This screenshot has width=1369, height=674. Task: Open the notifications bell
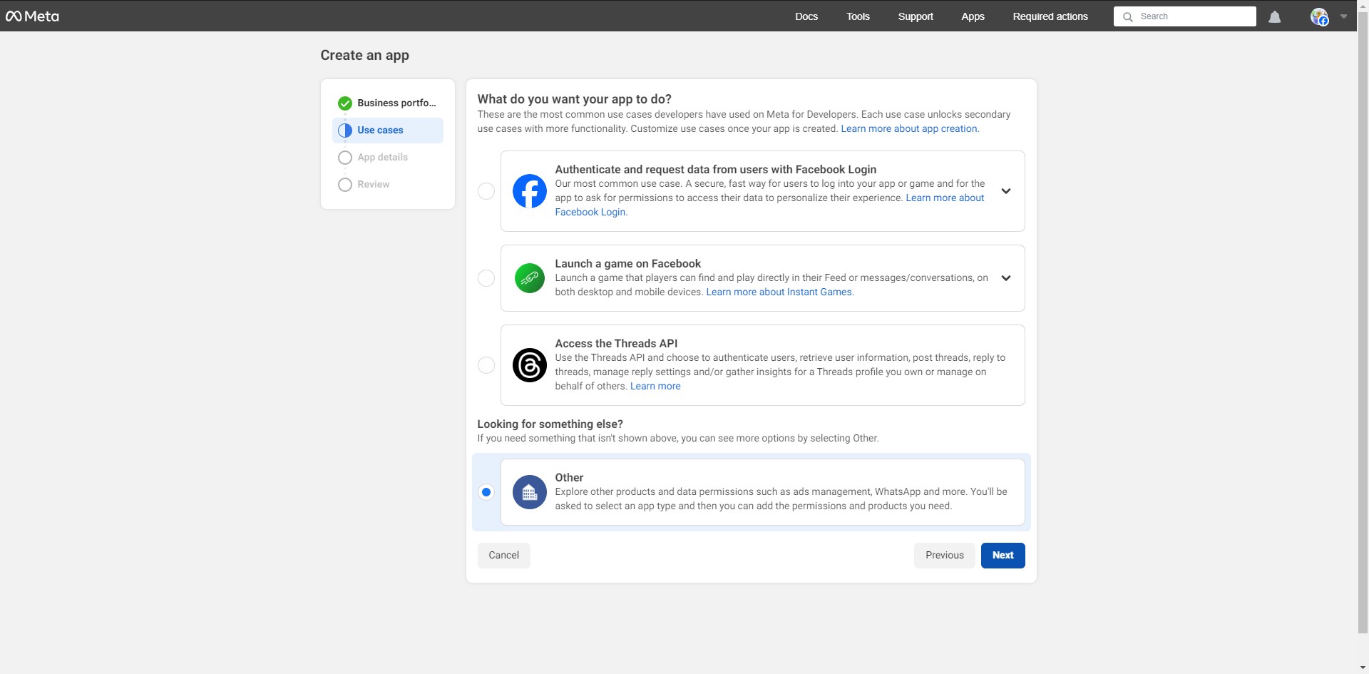(x=1274, y=16)
